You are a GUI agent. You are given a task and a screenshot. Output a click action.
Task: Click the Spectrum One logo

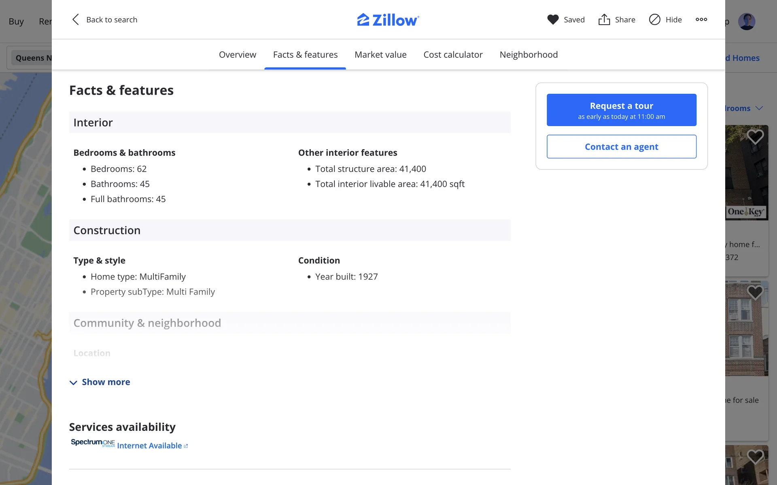tap(93, 443)
